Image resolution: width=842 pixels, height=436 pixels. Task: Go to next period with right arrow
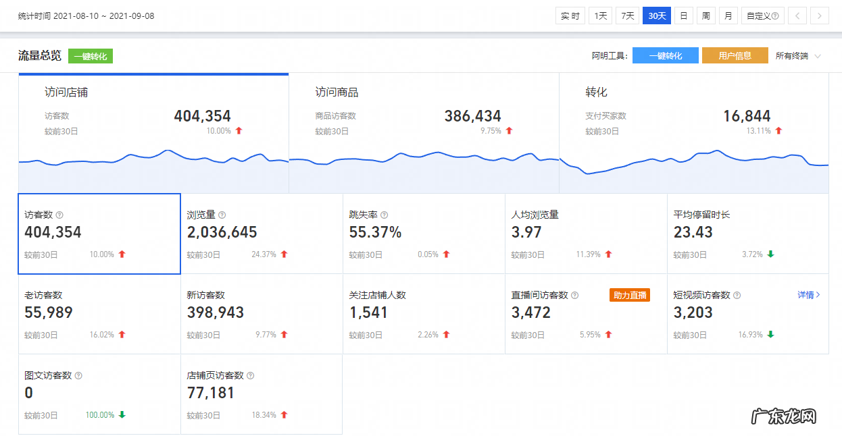820,16
